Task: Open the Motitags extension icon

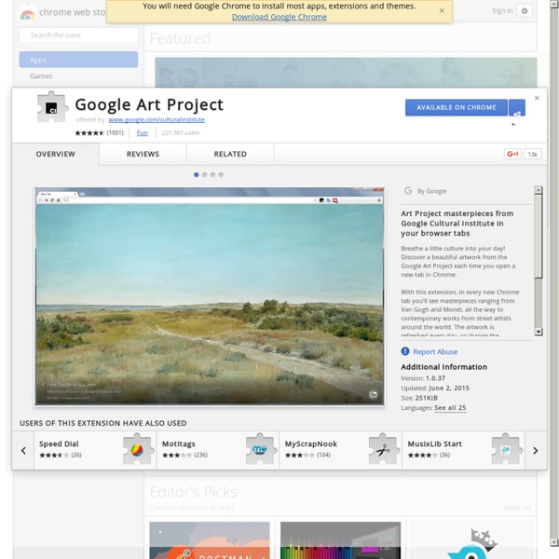Action: (x=260, y=450)
